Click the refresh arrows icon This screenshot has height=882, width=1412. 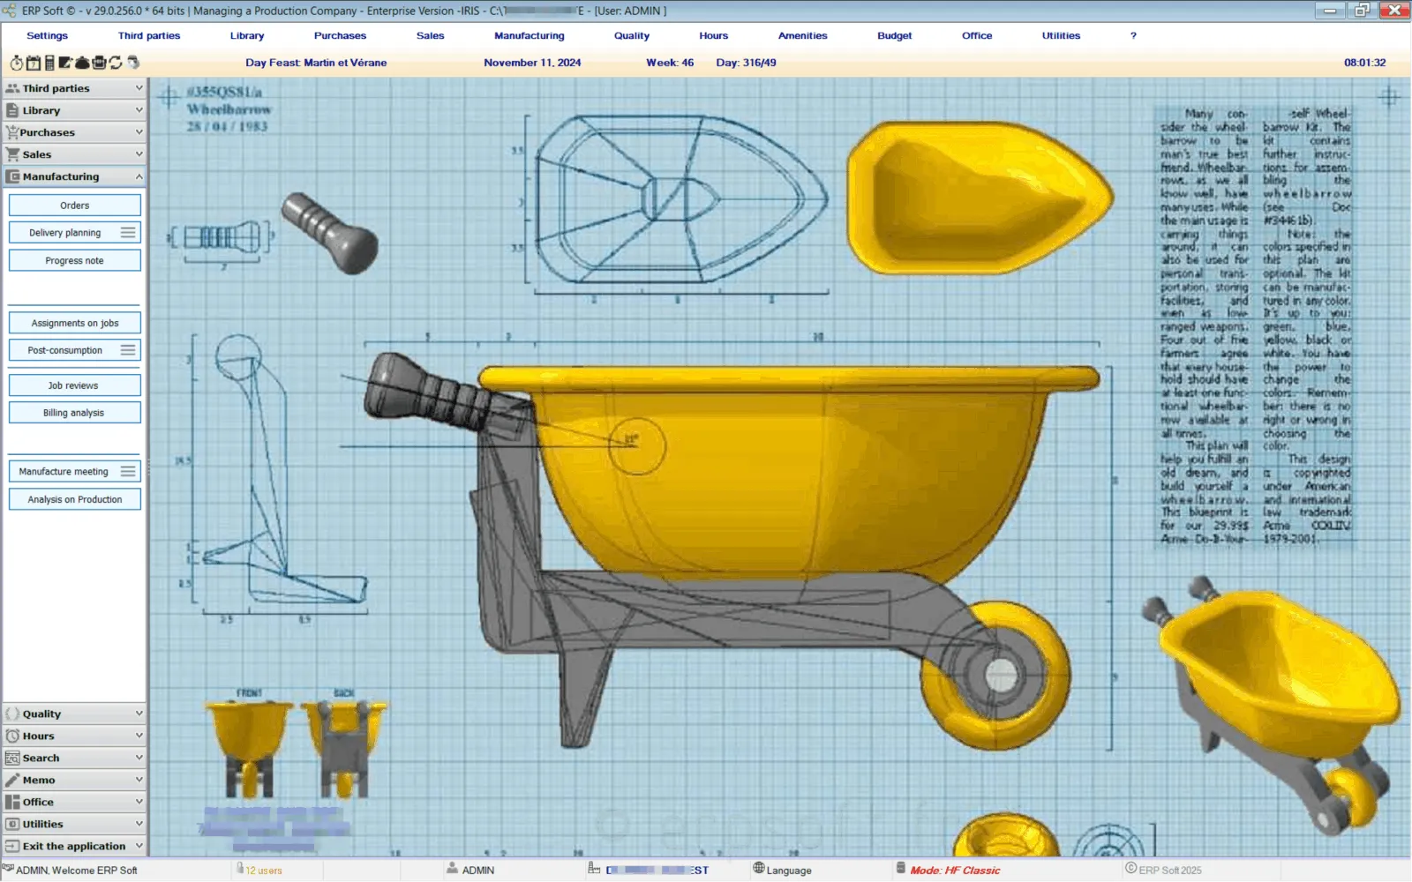(x=116, y=63)
